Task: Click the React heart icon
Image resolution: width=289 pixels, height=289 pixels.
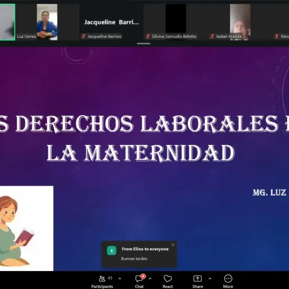Action: coord(168,278)
